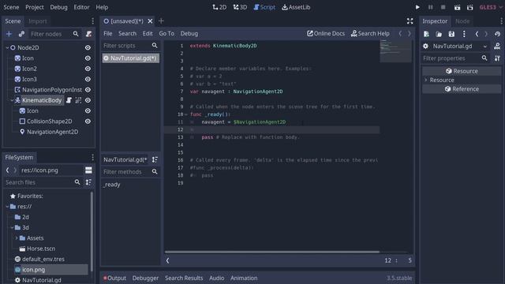Open the Project menu
Image resolution: width=505 pixels, height=284 pixels.
[x=35, y=7]
